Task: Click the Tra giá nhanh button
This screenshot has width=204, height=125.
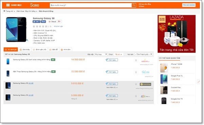Action: [189, 5]
